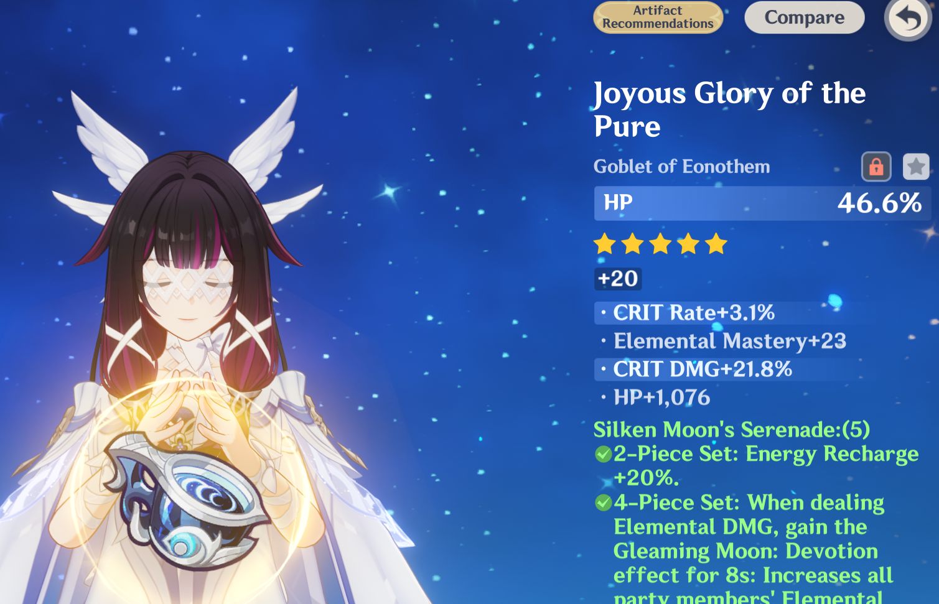This screenshot has height=604, width=939.
Task: Click the HP 46.6% main stat bar
Action: [762, 203]
